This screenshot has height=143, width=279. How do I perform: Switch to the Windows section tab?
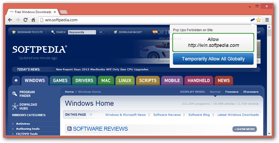[35, 80]
